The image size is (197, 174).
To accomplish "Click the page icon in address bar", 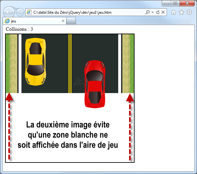I will [x=29, y=12].
